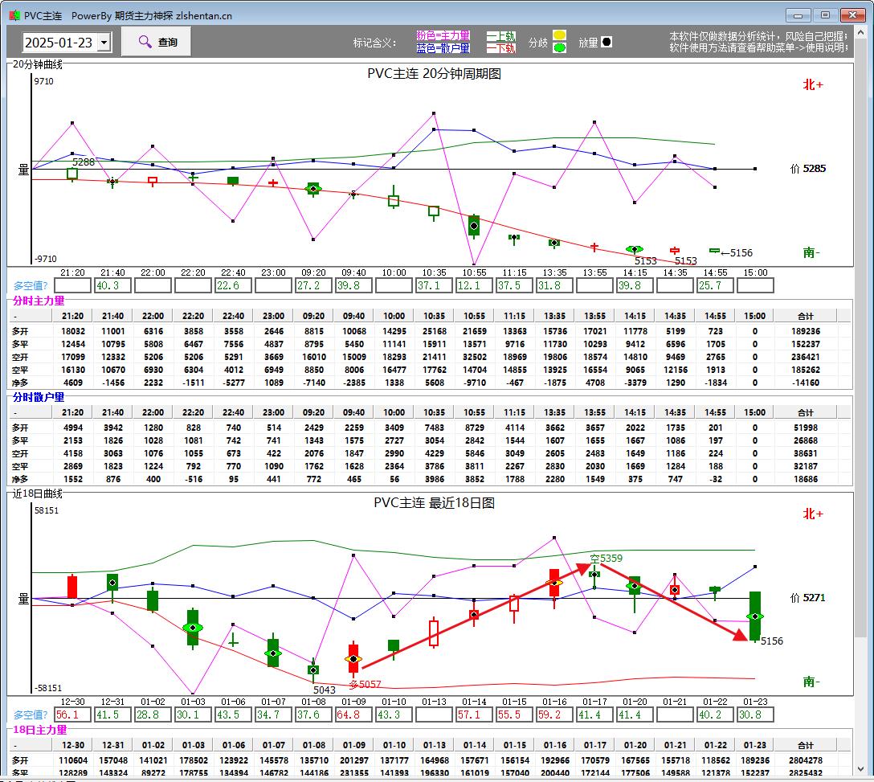Screen dimensions: 874x782
Task: Click the 蓝色=散户量 legend label
Action: point(443,48)
